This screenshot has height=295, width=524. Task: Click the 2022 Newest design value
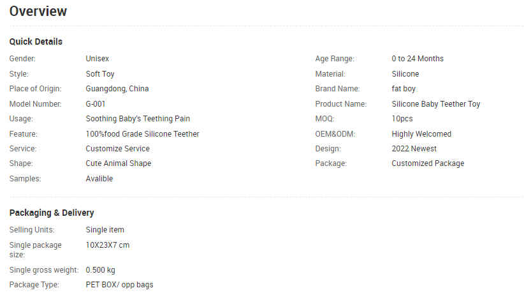click(414, 149)
